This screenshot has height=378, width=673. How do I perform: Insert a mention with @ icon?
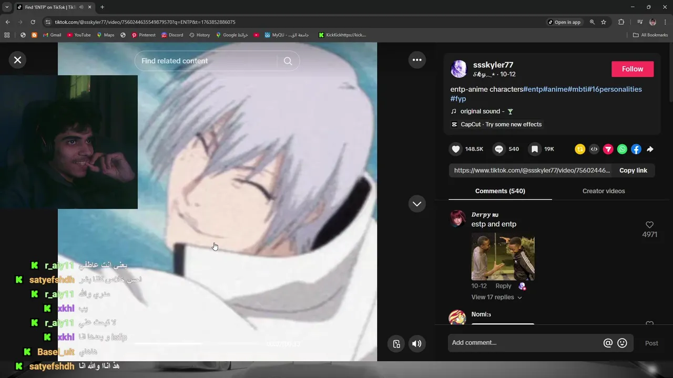coord(608,343)
